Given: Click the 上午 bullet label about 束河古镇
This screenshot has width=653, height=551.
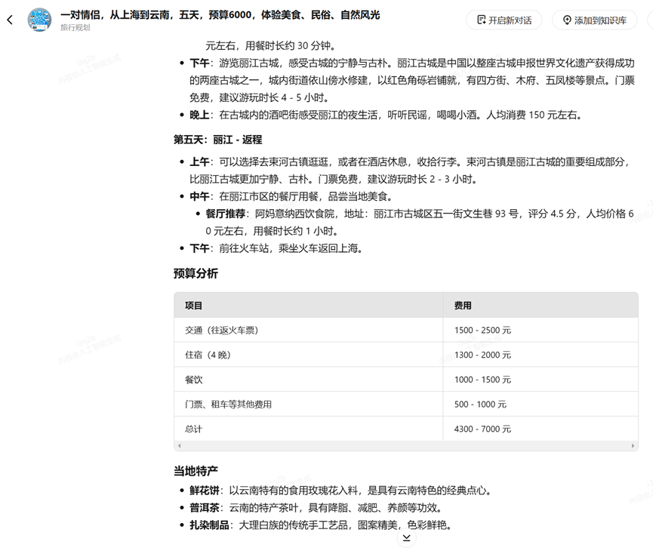Looking at the screenshot, I should pos(199,162).
